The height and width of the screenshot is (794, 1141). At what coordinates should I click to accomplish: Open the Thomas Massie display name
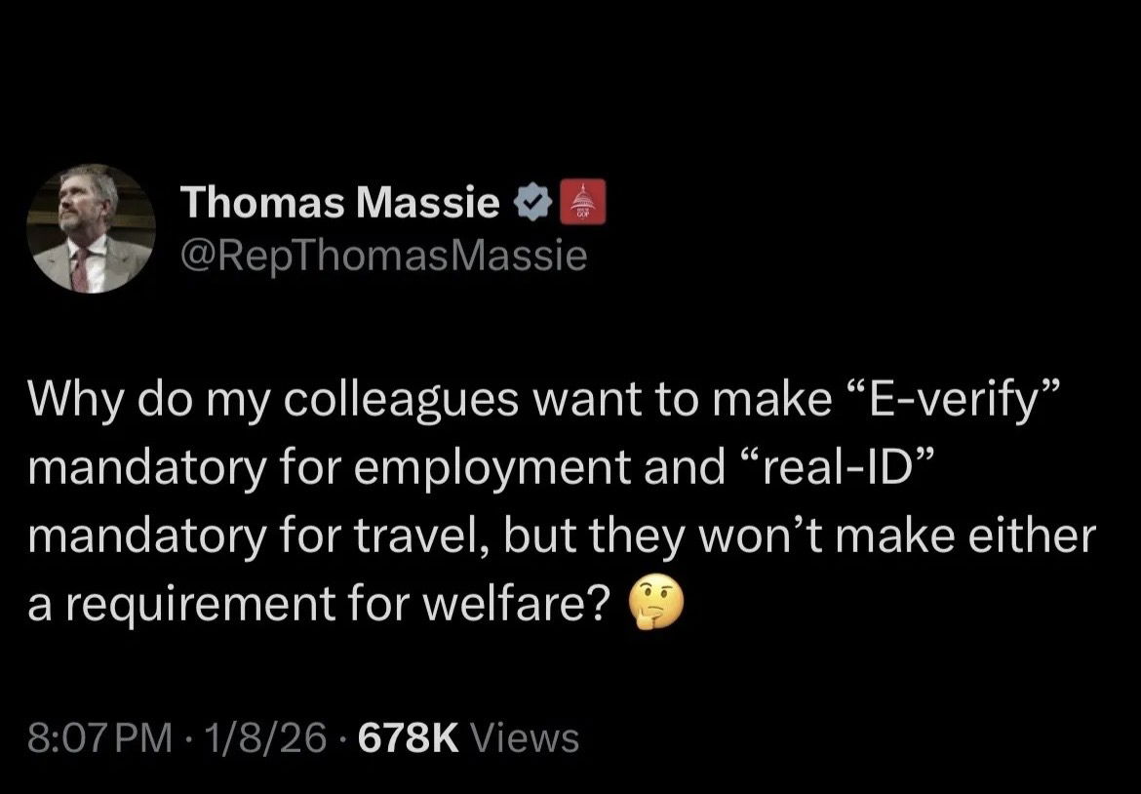click(340, 203)
